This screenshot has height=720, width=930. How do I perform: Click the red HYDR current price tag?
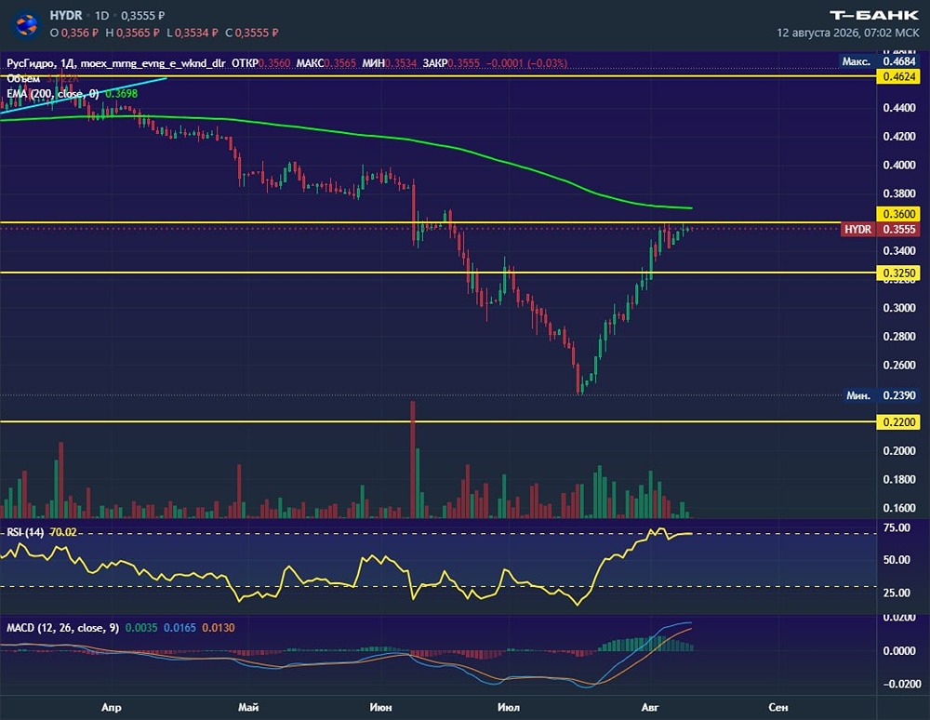[x=880, y=230]
